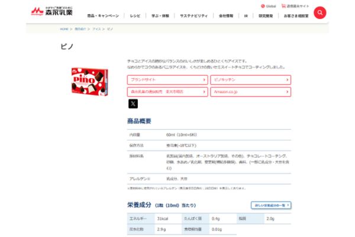This screenshot has height=237, width=355.
Task: Click the 詳しい栄養成分の一覧 button
Action: (270, 205)
